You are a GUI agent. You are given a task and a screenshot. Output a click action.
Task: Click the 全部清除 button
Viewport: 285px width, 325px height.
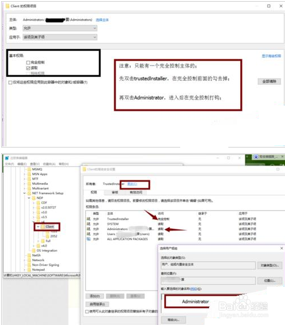coord(269,81)
